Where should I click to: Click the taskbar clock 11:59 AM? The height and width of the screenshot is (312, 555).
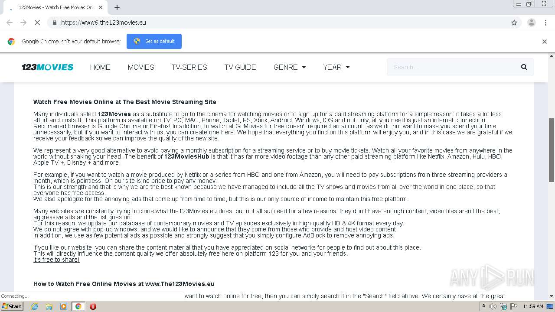[533, 306]
